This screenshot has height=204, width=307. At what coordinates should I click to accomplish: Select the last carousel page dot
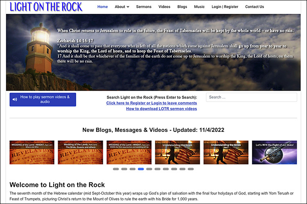point(191,169)
